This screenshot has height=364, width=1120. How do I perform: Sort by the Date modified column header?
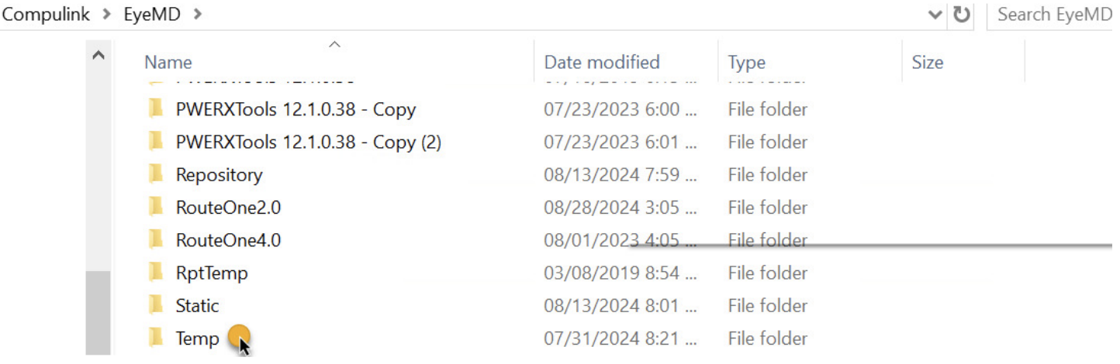tap(602, 63)
